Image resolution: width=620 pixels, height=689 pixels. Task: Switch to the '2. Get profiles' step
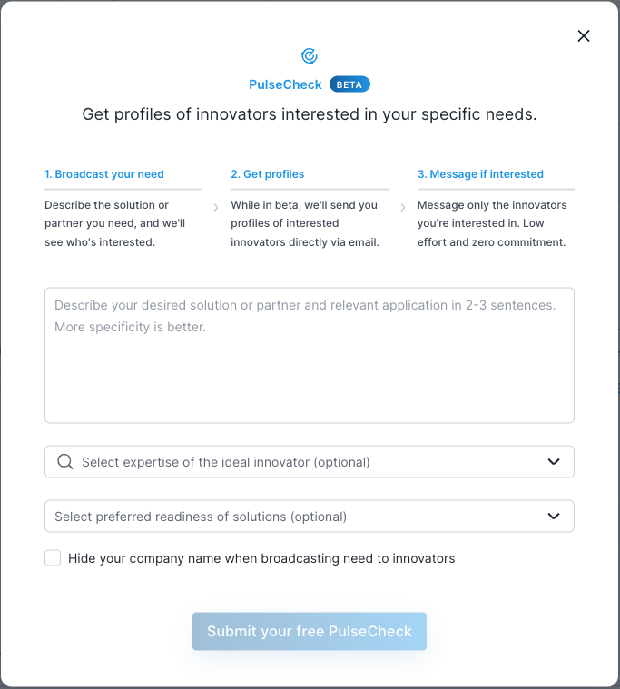pos(268,174)
